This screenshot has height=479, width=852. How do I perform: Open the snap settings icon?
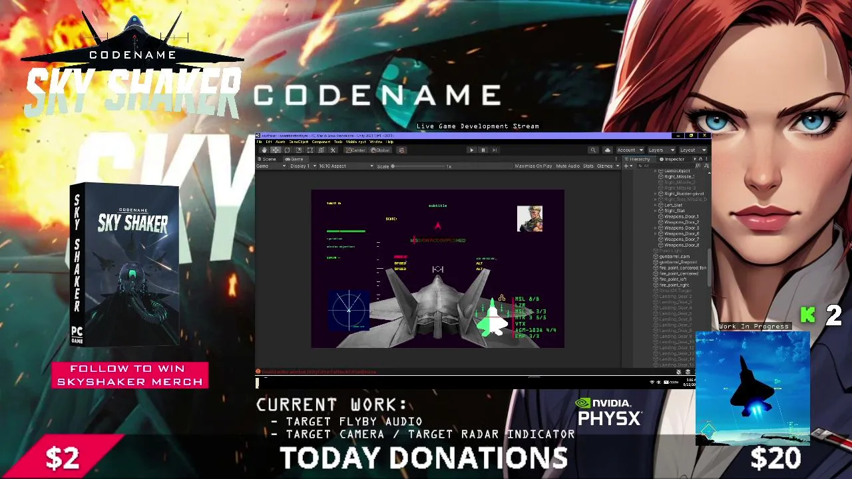pyautogui.click(x=401, y=150)
